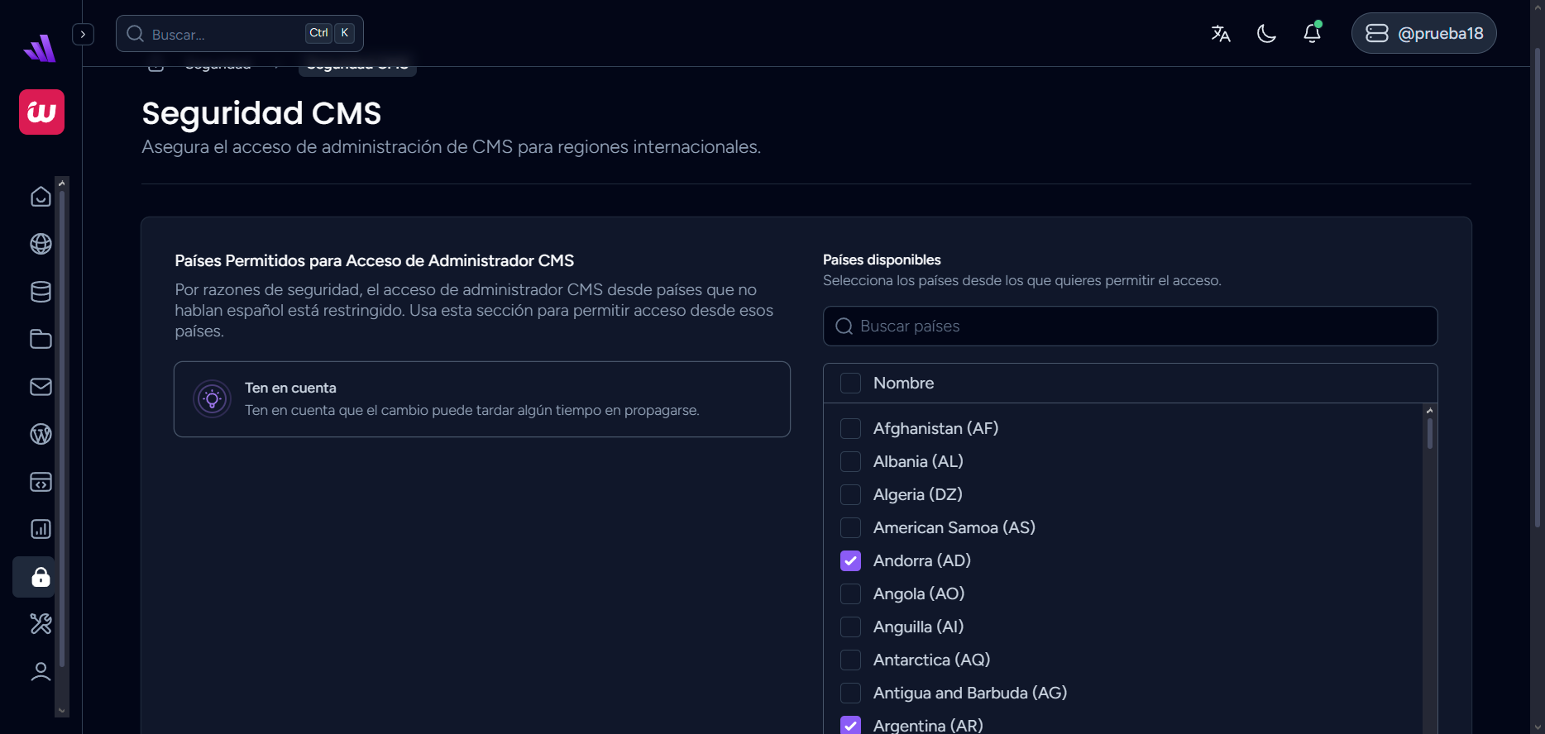Image resolution: width=1545 pixels, height=734 pixels.
Task: Open the tools wrench menu item
Action: point(41,623)
